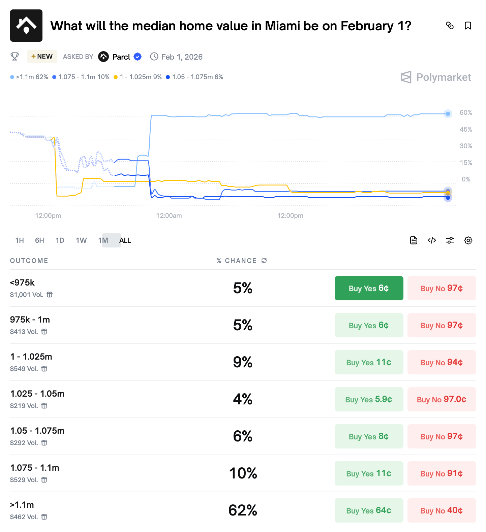
Task: Click the trophy icon
Action: [x=14, y=57]
